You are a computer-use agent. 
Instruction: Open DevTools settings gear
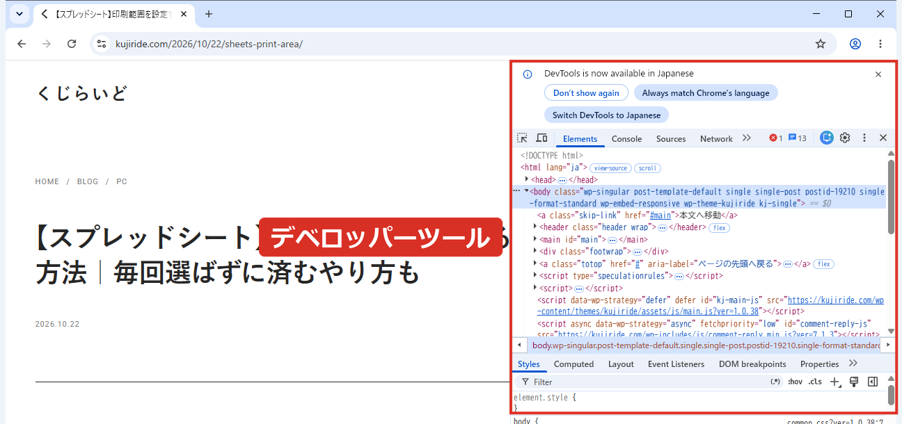click(x=845, y=138)
